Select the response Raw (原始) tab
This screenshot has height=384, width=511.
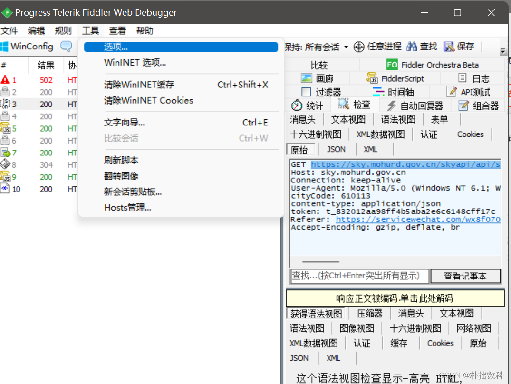478,343
